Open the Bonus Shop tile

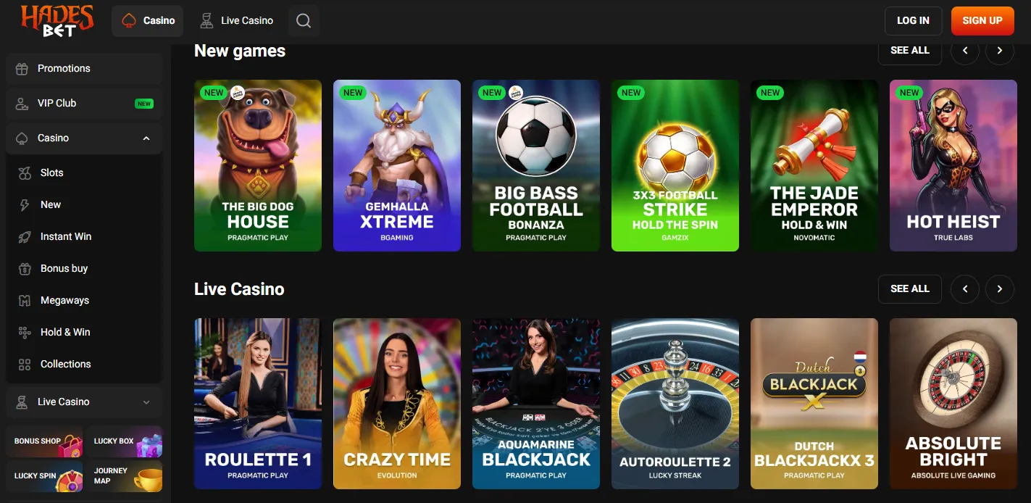[44, 441]
